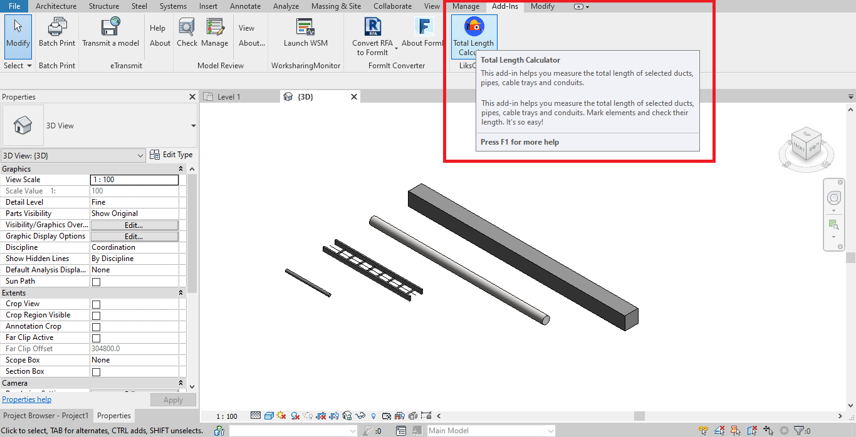Enable the Far Clip Active checkbox
The height and width of the screenshot is (437, 856).
point(96,338)
